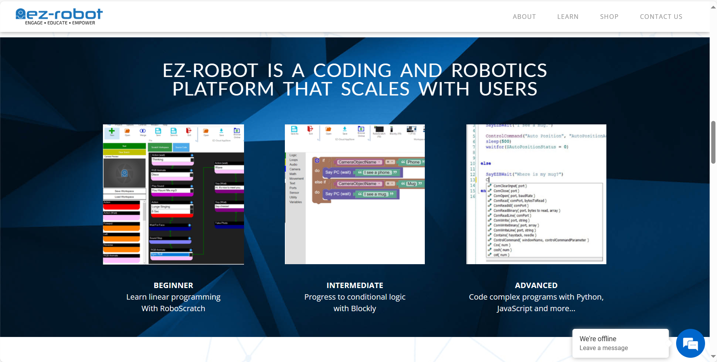Toggle the checkbox beside the Thinking action

pos(192,159)
